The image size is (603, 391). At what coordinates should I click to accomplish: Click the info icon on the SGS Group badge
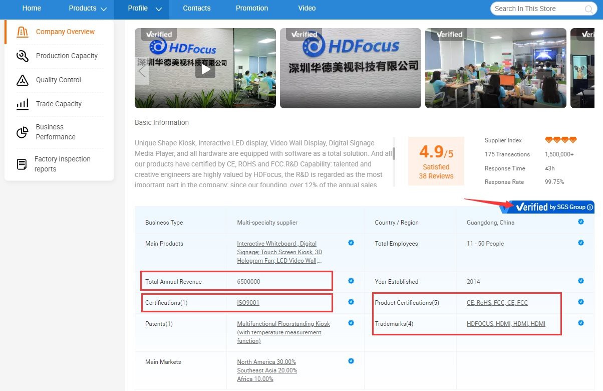tap(590, 206)
